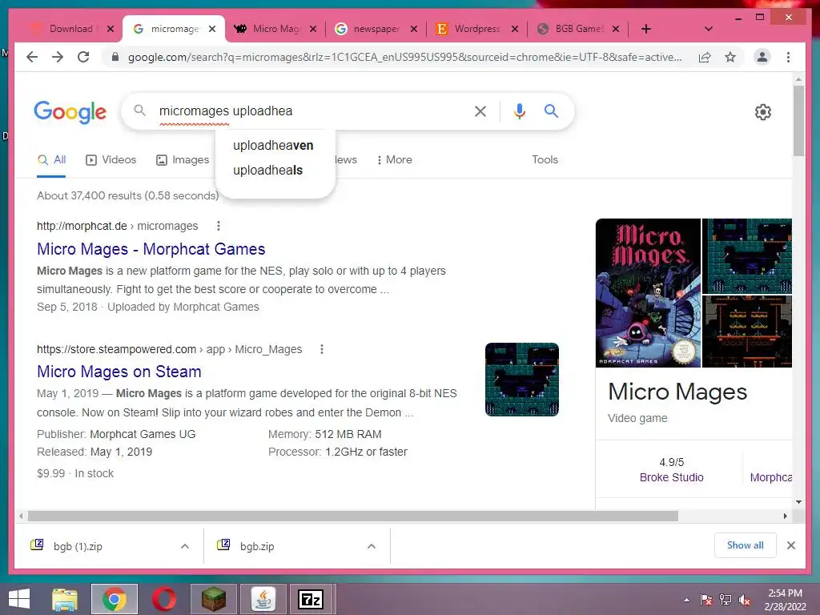Open Chrome three-dot menu
The height and width of the screenshot is (615, 820).
[x=788, y=57]
